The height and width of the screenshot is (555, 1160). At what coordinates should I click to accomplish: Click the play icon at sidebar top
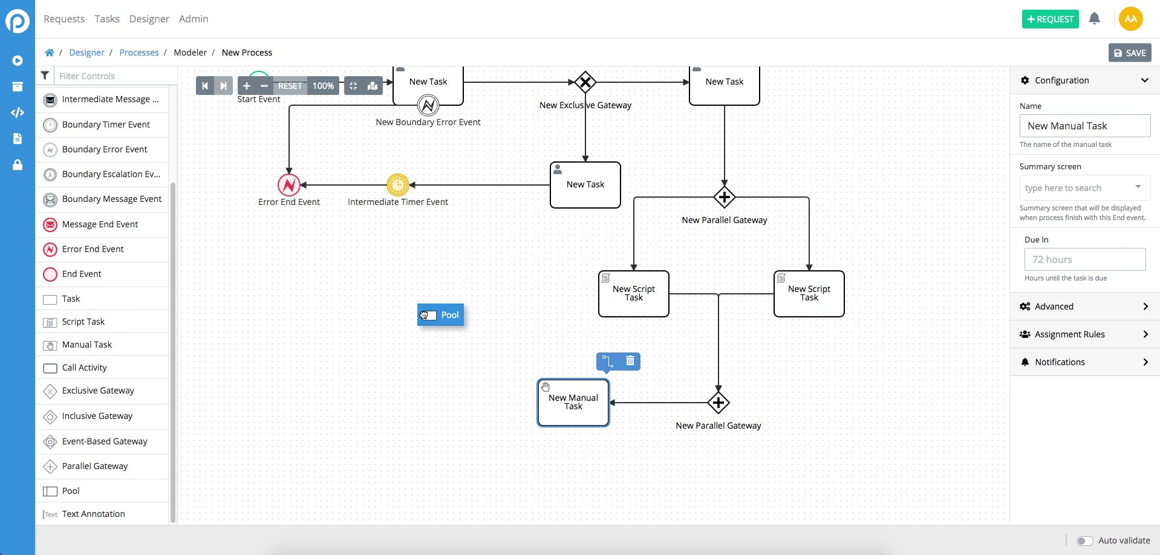tap(18, 60)
